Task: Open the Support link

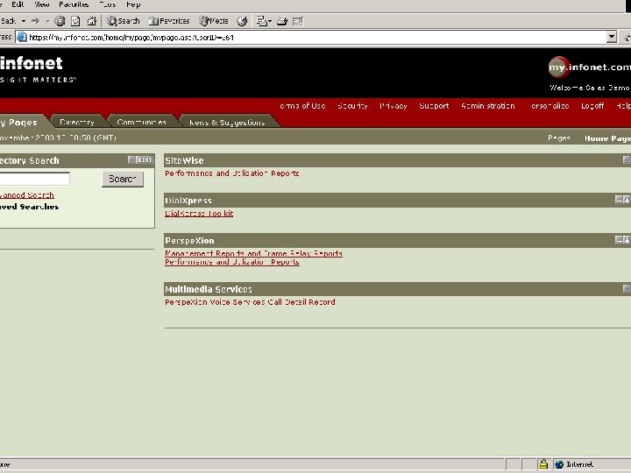Action: pyautogui.click(x=434, y=106)
